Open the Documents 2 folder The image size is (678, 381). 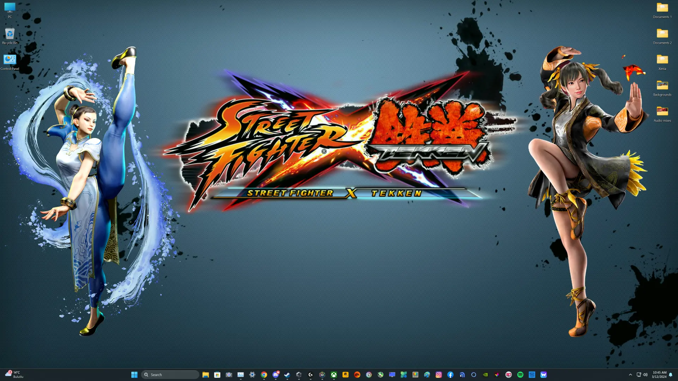point(662,36)
